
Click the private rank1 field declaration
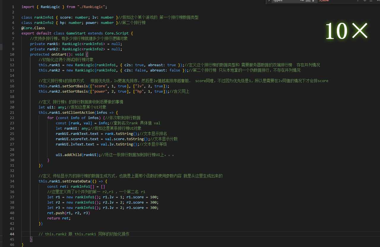click(76, 44)
